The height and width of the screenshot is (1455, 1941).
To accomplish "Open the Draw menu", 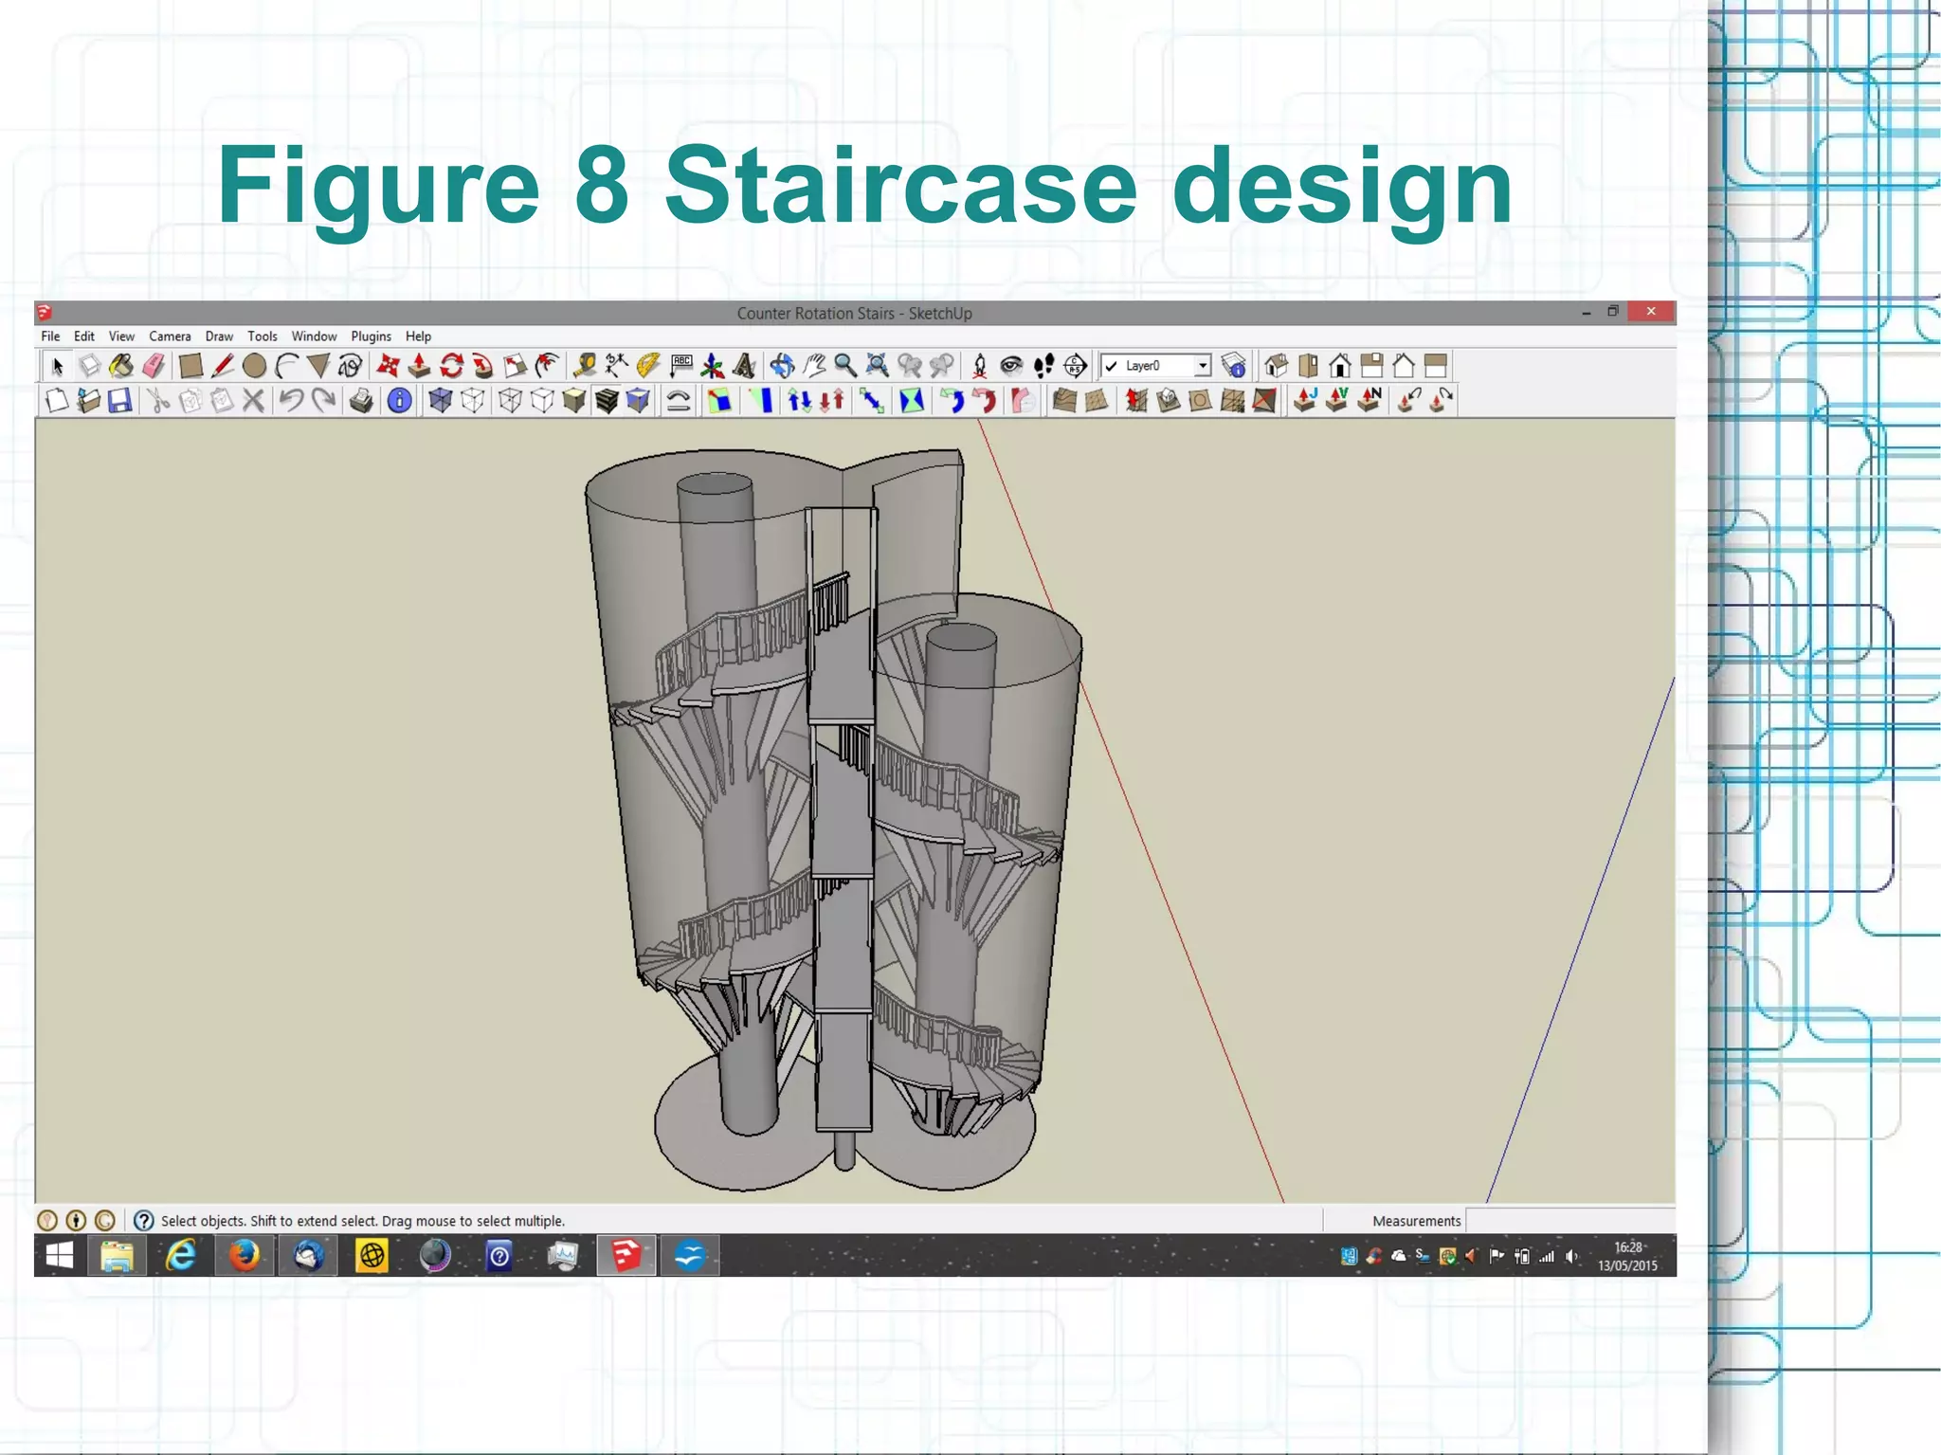I will click(219, 336).
